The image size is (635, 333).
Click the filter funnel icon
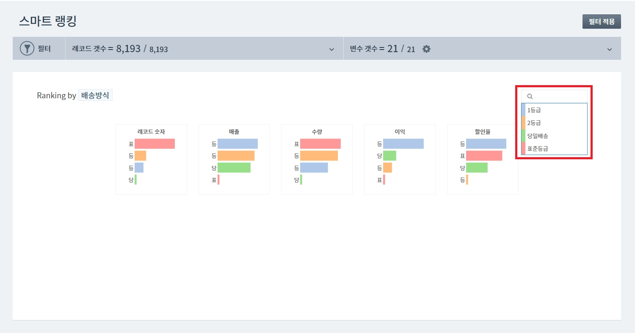pos(27,49)
